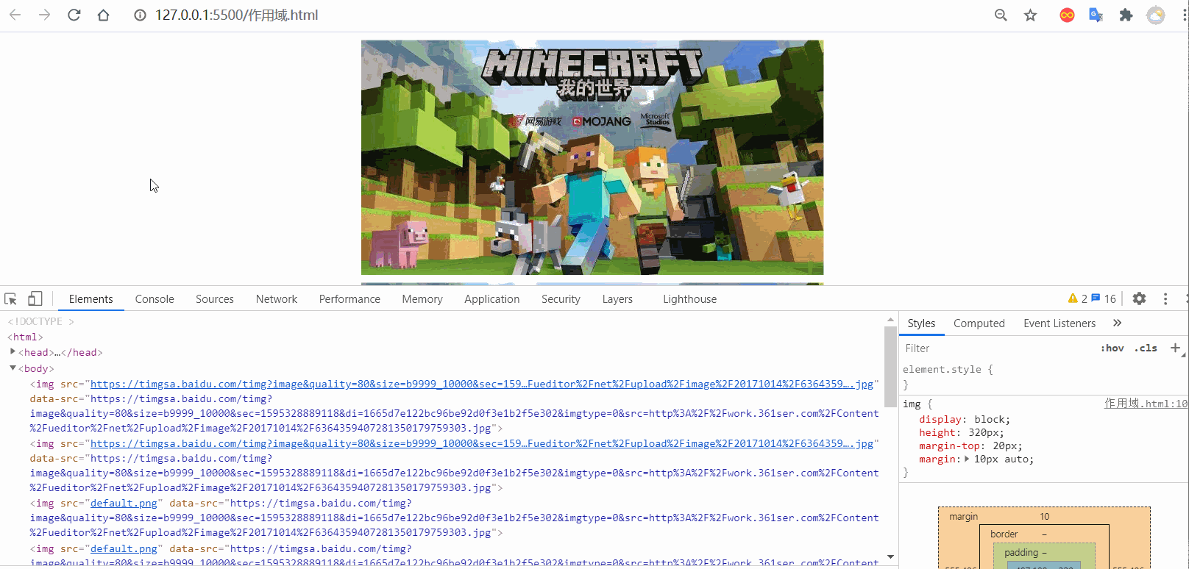
Task: Open DevTools customize menu
Action: pyautogui.click(x=1165, y=298)
